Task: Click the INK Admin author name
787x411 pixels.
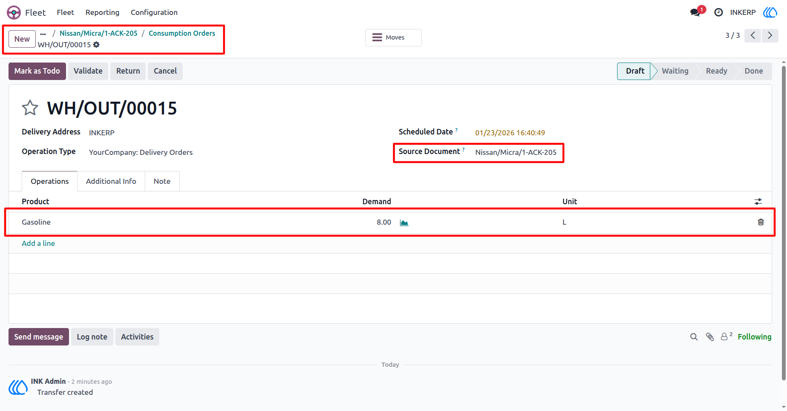Action: pyautogui.click(x=48, y=381)
